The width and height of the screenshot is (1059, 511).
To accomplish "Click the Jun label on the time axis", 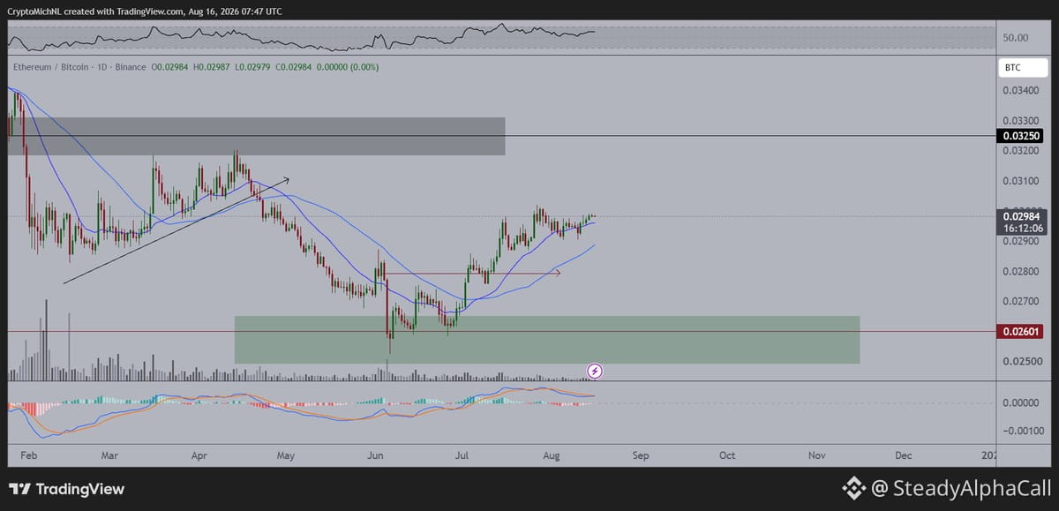I will 376,456.
